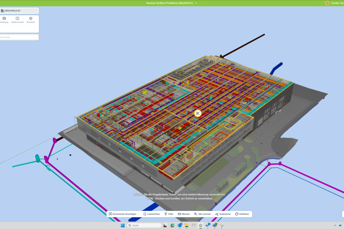
Task: Open the Filter tool
Action: [169, 214]
